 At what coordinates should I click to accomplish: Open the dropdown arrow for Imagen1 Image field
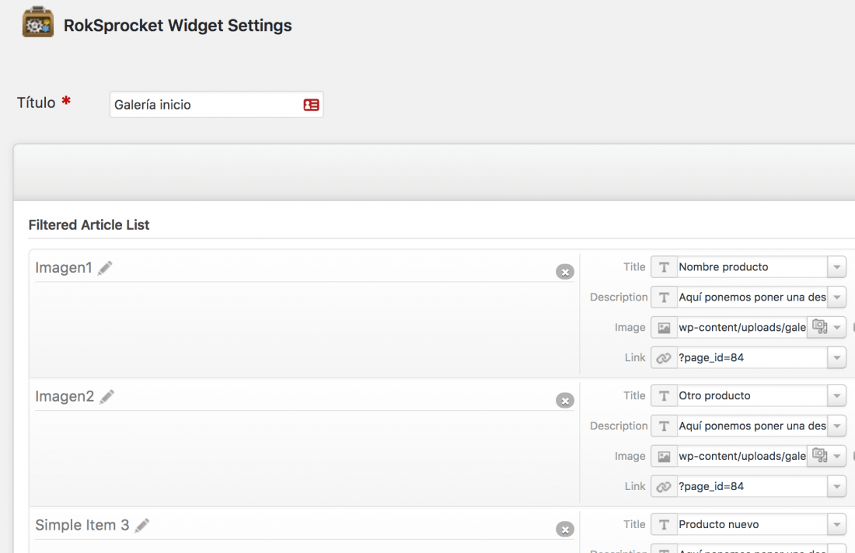tap(837, 328)
